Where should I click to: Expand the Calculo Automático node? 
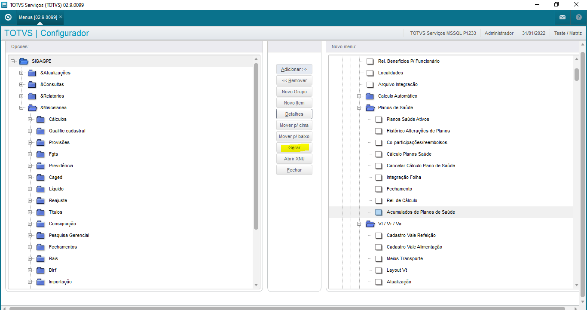tap(359, 96)
